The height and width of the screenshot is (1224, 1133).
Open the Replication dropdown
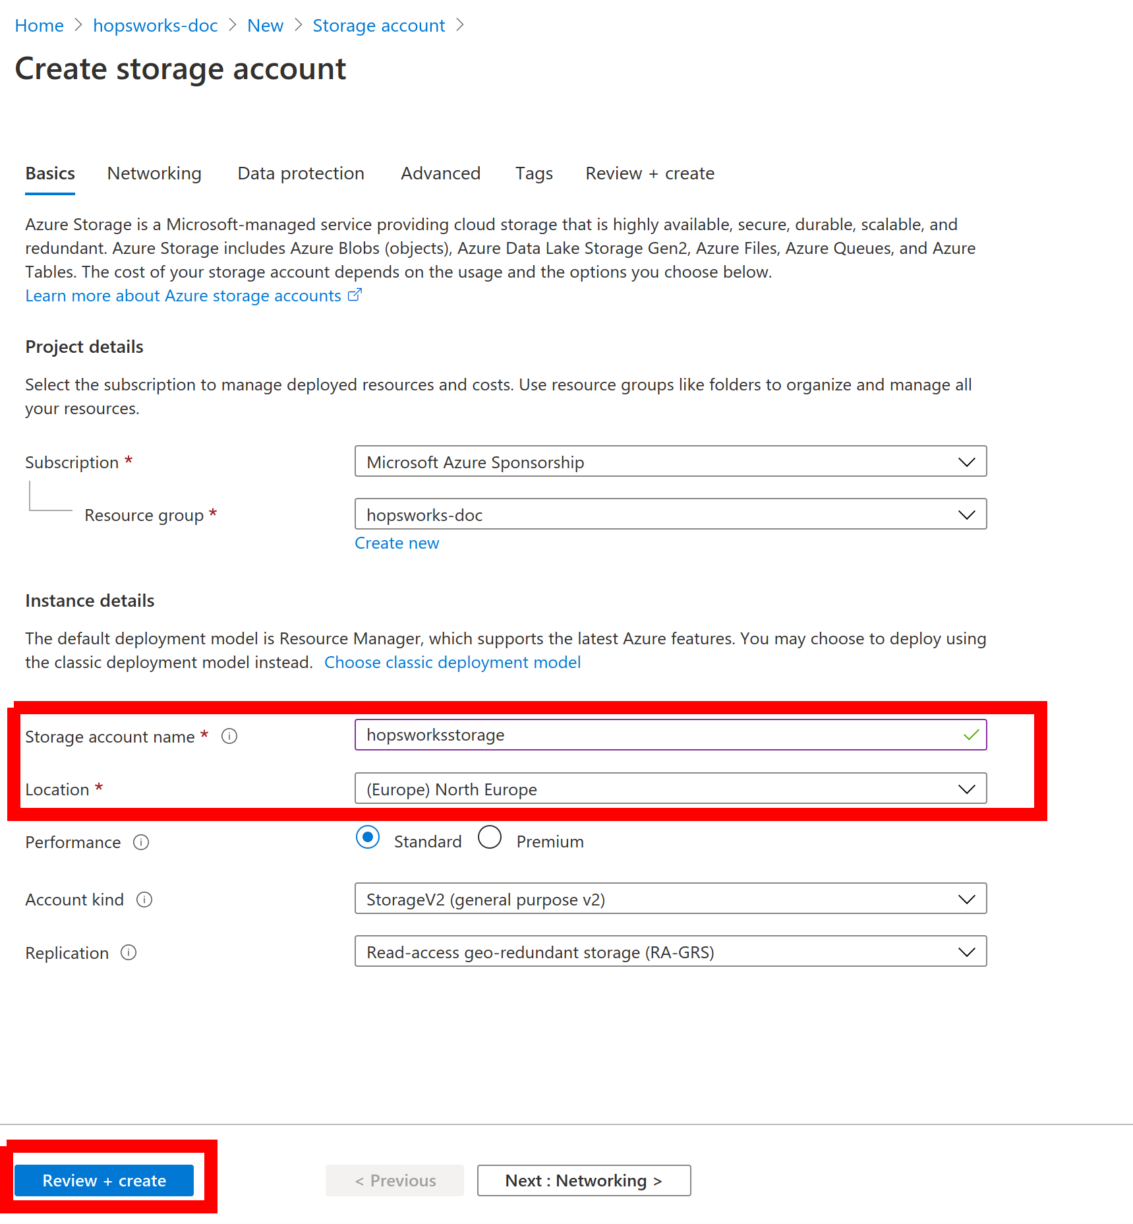(670, 952)
